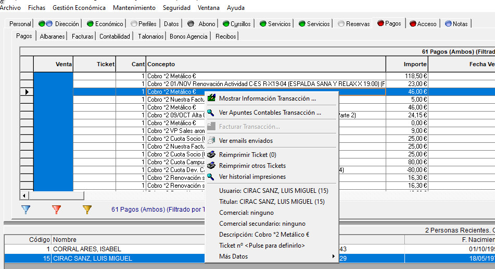495x269 pixels.
Task: Click the gray status dot on Perfiles tab
Action: (134, 23)
